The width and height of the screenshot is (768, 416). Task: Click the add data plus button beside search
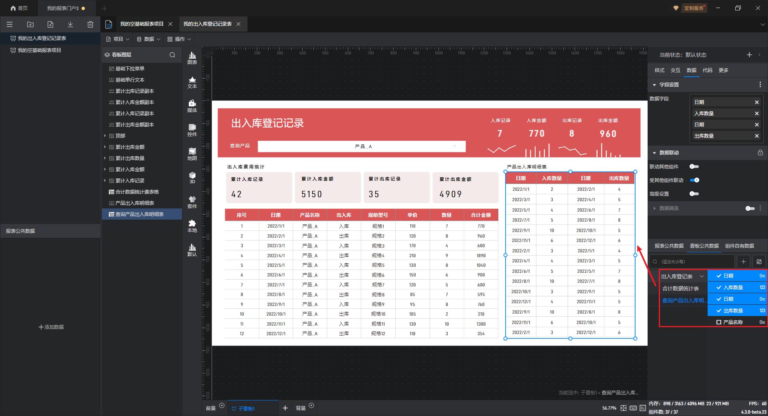[743, 262]
